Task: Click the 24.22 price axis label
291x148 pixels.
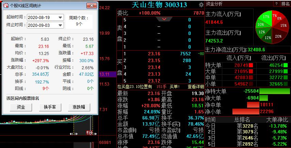Action: [x=104, y=8]
